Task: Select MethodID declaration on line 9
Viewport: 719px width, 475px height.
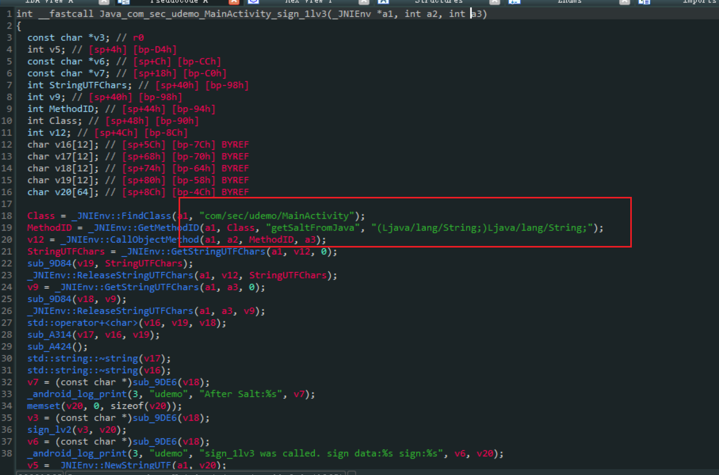Action: pos(63,109)
